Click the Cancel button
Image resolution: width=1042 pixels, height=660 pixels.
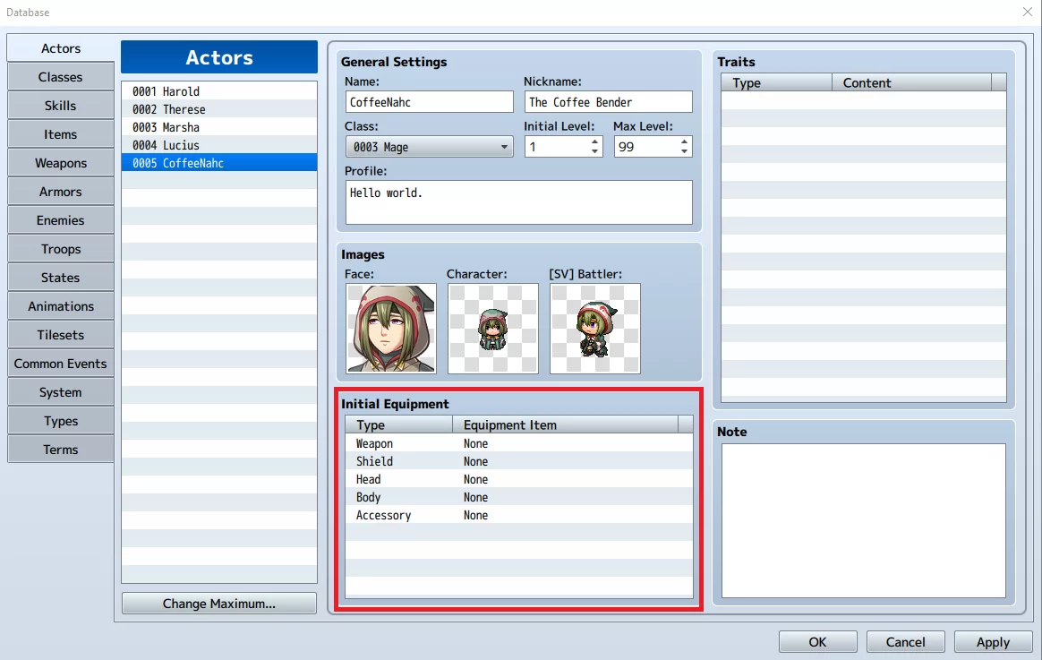click(906, 642)
